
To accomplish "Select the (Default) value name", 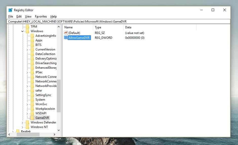I will (x=74, y=33).
